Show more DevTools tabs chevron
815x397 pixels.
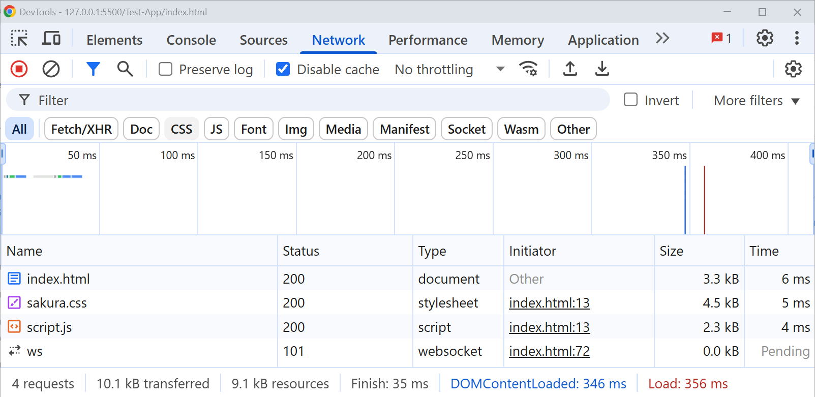click(662, 38)
